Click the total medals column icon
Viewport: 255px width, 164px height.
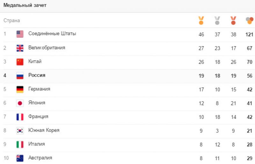click(249, 21)
